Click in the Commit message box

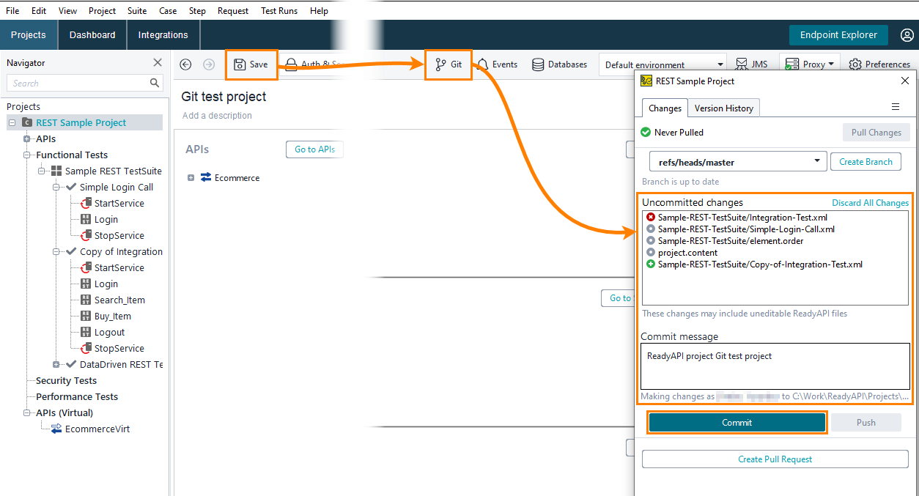(x=775, y=366)
